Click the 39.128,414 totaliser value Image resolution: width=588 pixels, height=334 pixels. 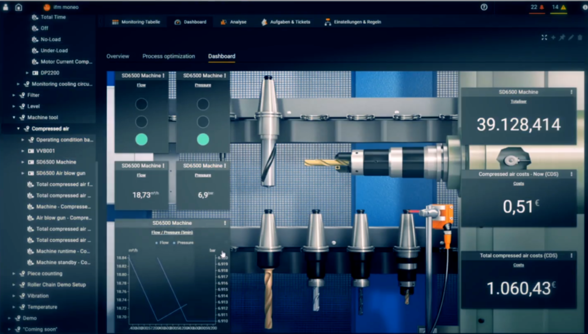point(519,125)
